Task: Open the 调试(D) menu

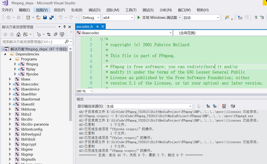Action: pos(95,10)
